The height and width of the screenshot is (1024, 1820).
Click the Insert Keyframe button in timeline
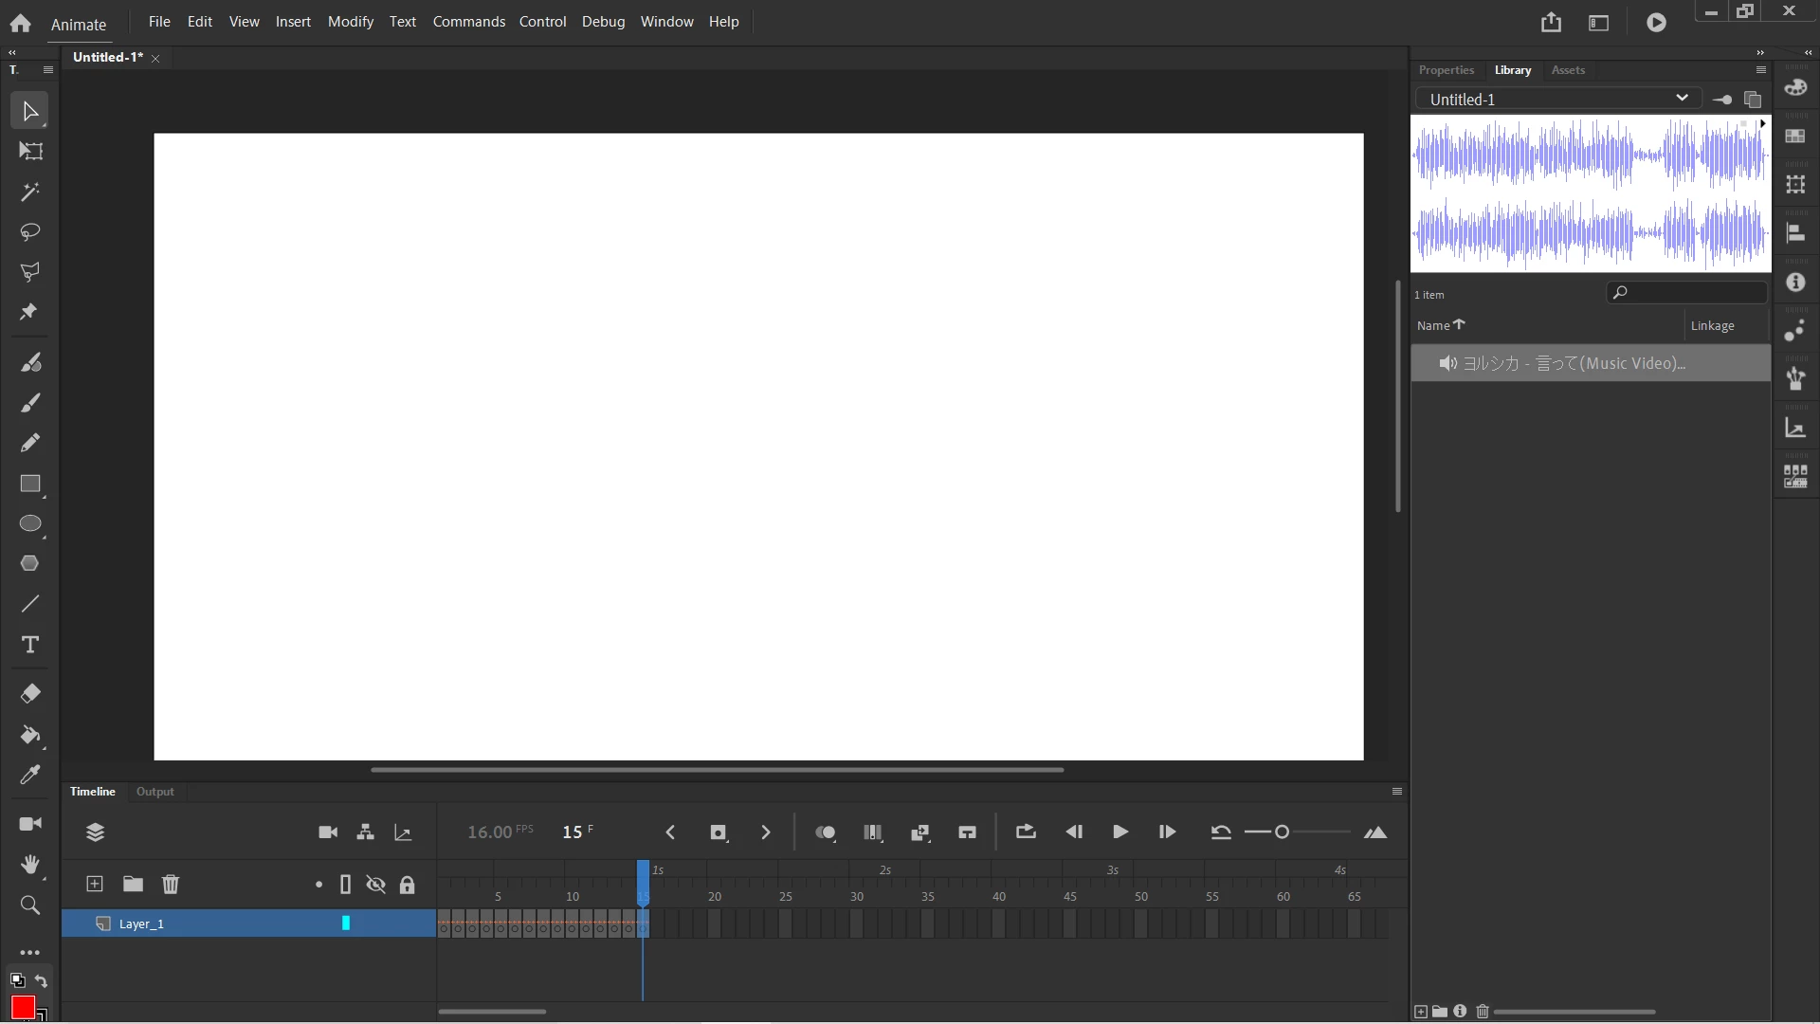[x=719, y=832]
